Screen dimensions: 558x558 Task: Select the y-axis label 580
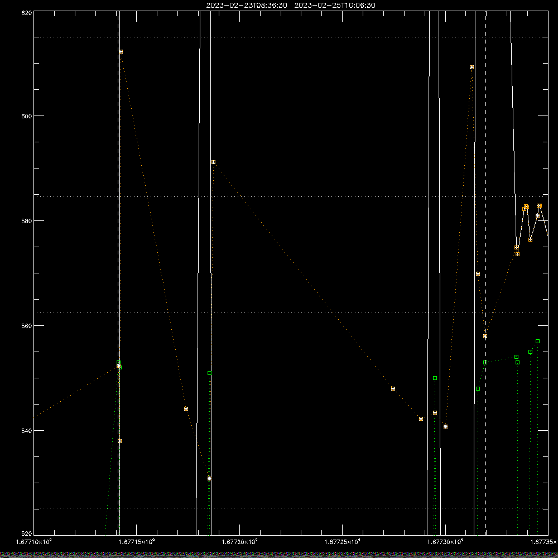27,221
